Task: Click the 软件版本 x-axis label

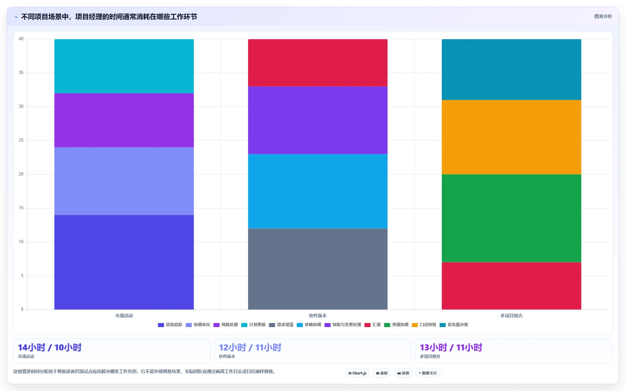Action: [318, 316]
